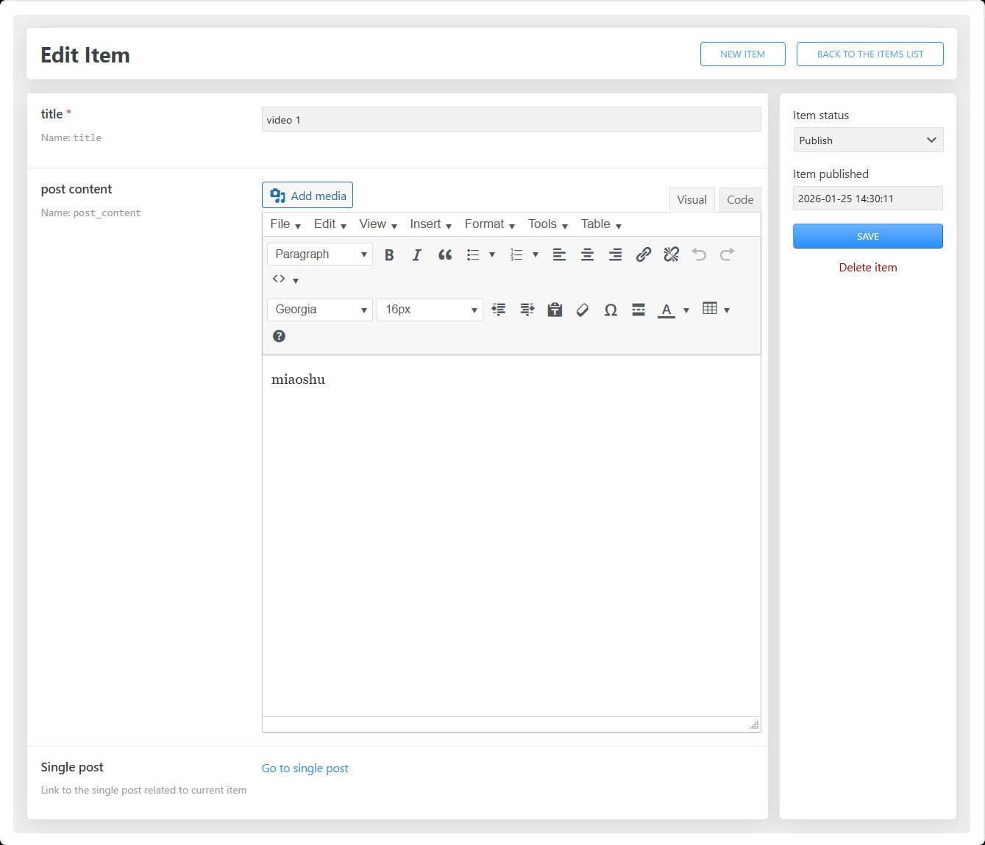This screenshot has height=845, width=985.
Task: Open the View menu in editor
Action: [x=378, y=224]
